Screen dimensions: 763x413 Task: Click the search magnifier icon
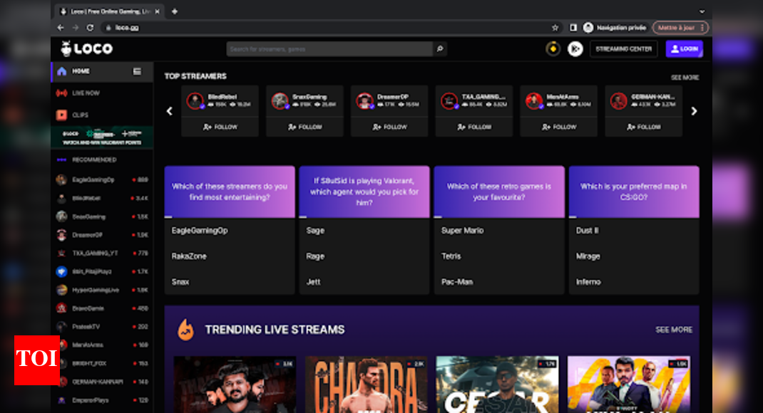point(440,48)
